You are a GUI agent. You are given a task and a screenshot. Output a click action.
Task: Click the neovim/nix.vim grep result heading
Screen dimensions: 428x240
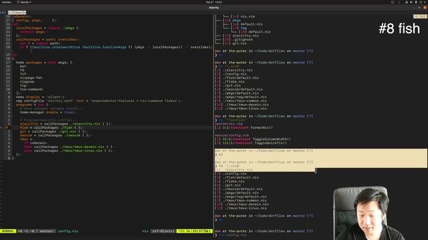point(229,123)
